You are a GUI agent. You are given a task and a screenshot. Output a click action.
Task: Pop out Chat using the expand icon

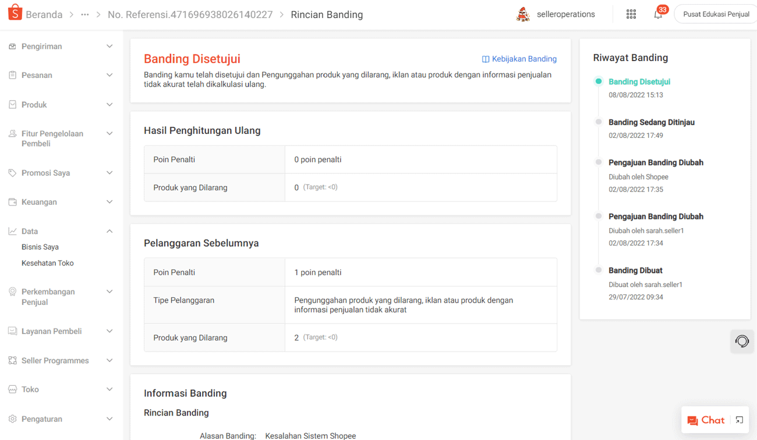(x=739, y=420)
